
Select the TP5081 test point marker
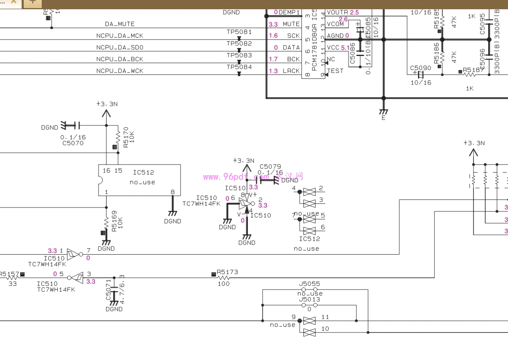point(239,38)
